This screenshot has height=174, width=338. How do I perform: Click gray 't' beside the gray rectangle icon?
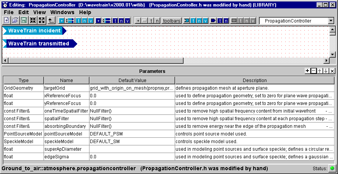point(241,21)
